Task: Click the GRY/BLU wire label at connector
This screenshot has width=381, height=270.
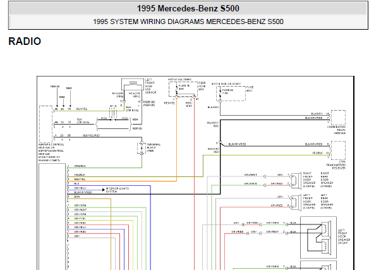Action: 80,188
